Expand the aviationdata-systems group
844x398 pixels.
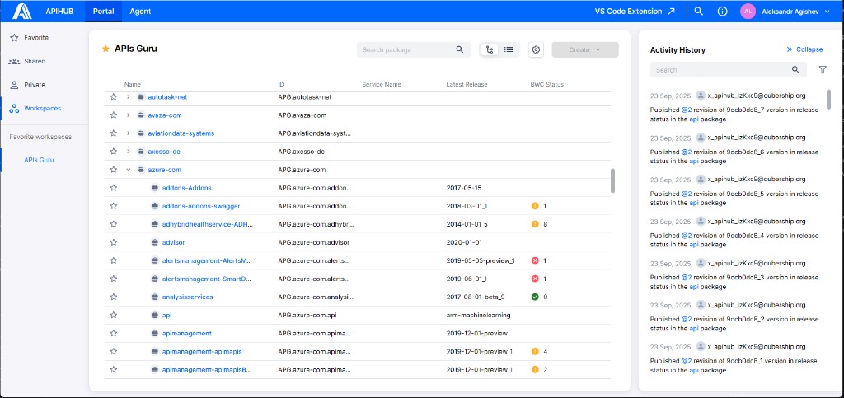128,133
